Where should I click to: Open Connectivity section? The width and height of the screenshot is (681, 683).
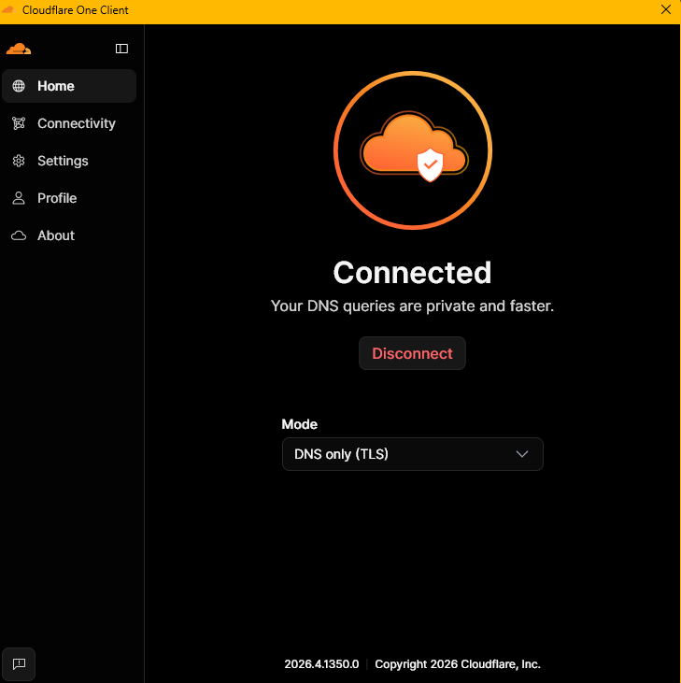[x=69, y=123]
